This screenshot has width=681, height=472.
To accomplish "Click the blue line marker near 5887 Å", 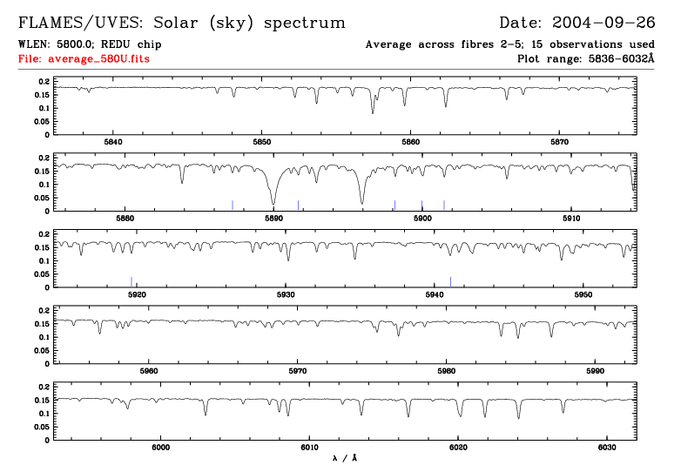I will click(x=233, y=205).
